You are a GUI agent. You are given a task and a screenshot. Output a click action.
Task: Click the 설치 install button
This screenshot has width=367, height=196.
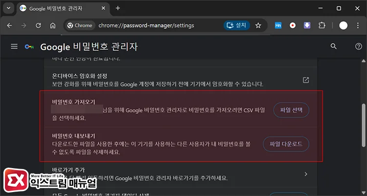(x=237, y=25)
